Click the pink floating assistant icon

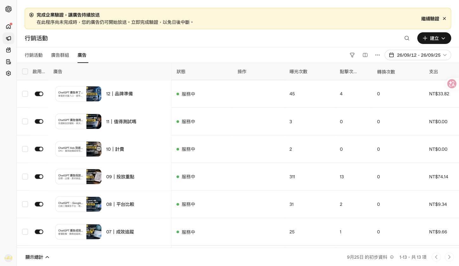pyautogui.click(x=452, y=84)
